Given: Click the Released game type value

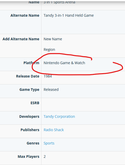Looking at the screenshot, I should point(51,90).
